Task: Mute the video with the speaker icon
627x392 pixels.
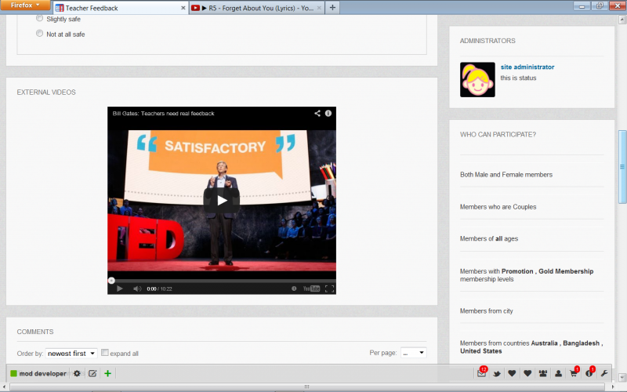Action: click(137, 289)
